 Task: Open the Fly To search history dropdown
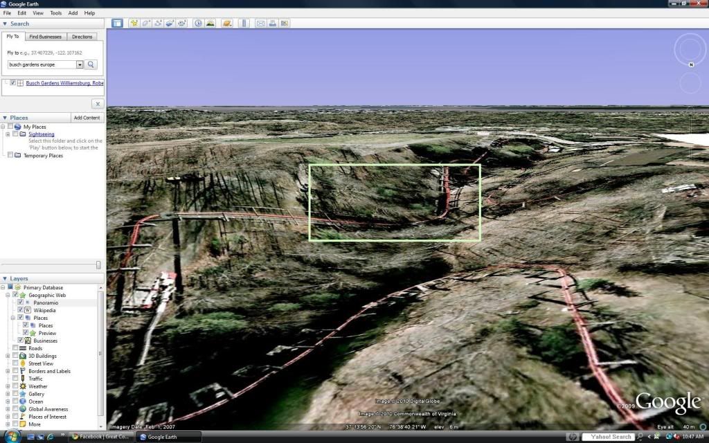[x=80, y=64]
